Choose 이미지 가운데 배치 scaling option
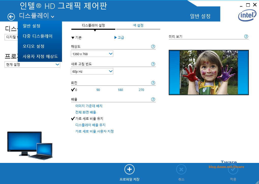 (x=89, y=106)
